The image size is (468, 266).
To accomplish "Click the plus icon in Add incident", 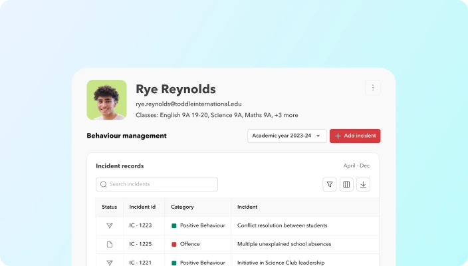I will [x=338, y=136].
